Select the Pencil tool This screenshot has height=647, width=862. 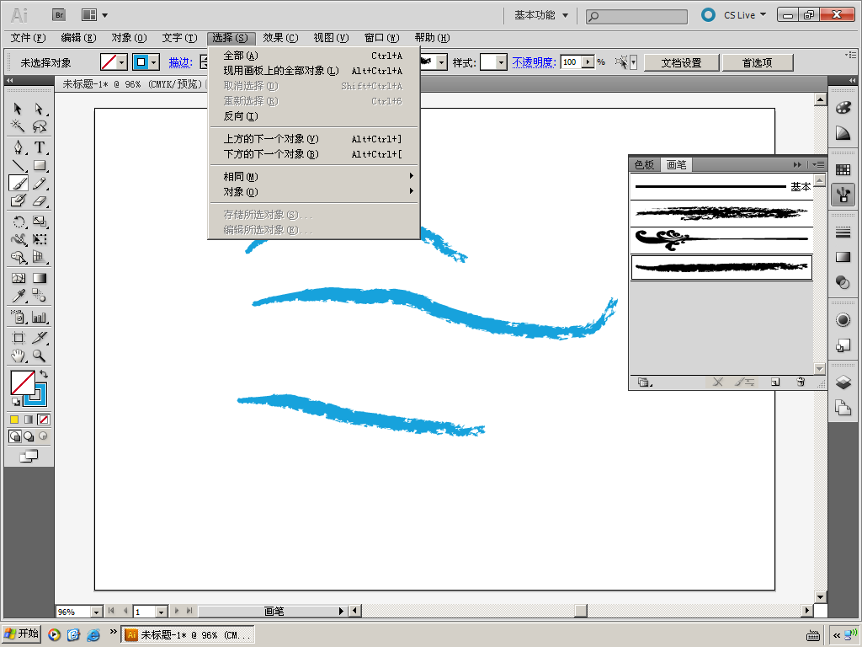click(39, 183)
